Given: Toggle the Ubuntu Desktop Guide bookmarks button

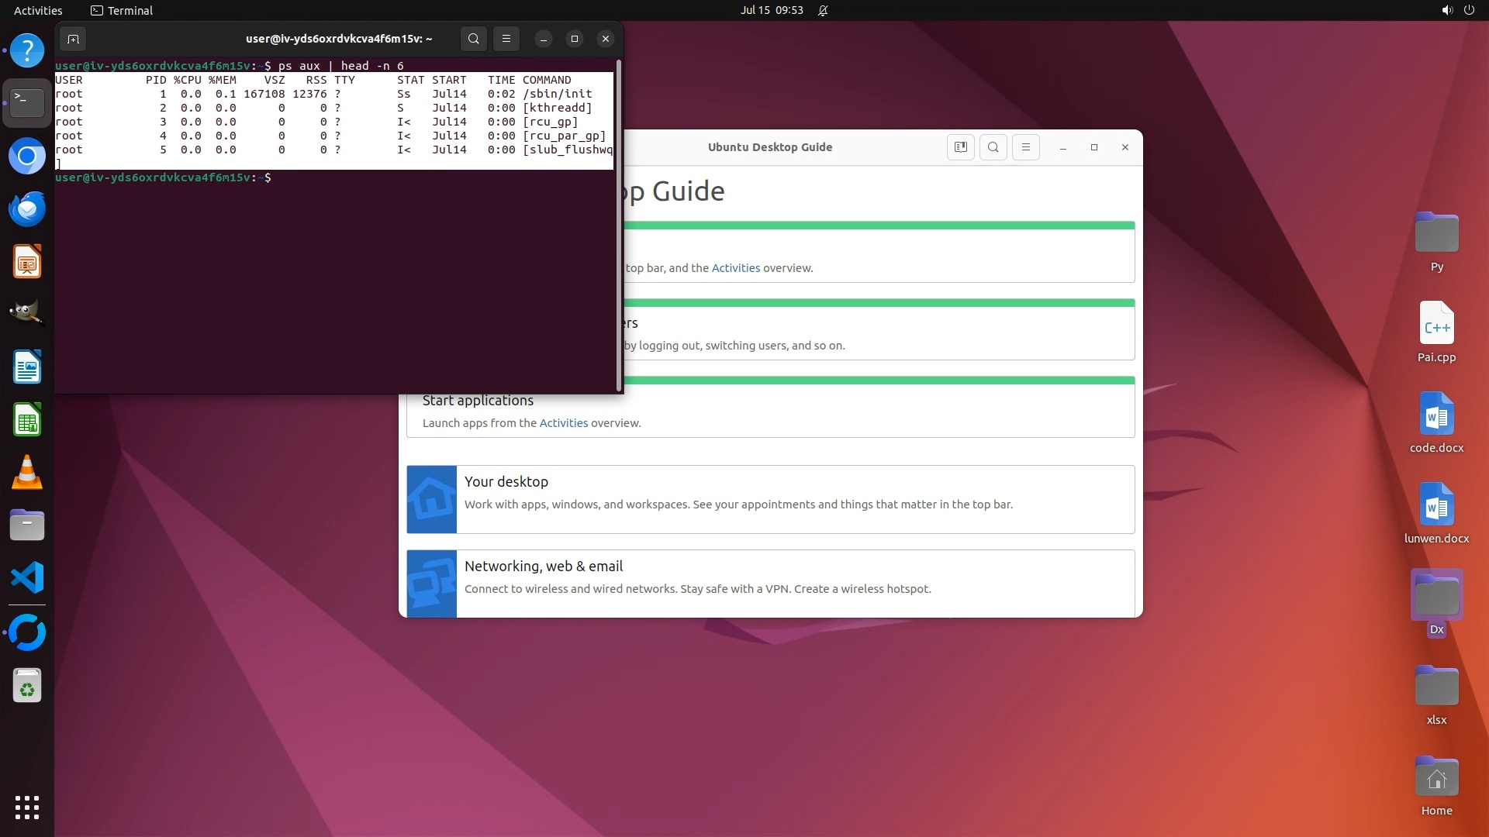Looking at the screenshot, I should point(960,147).
